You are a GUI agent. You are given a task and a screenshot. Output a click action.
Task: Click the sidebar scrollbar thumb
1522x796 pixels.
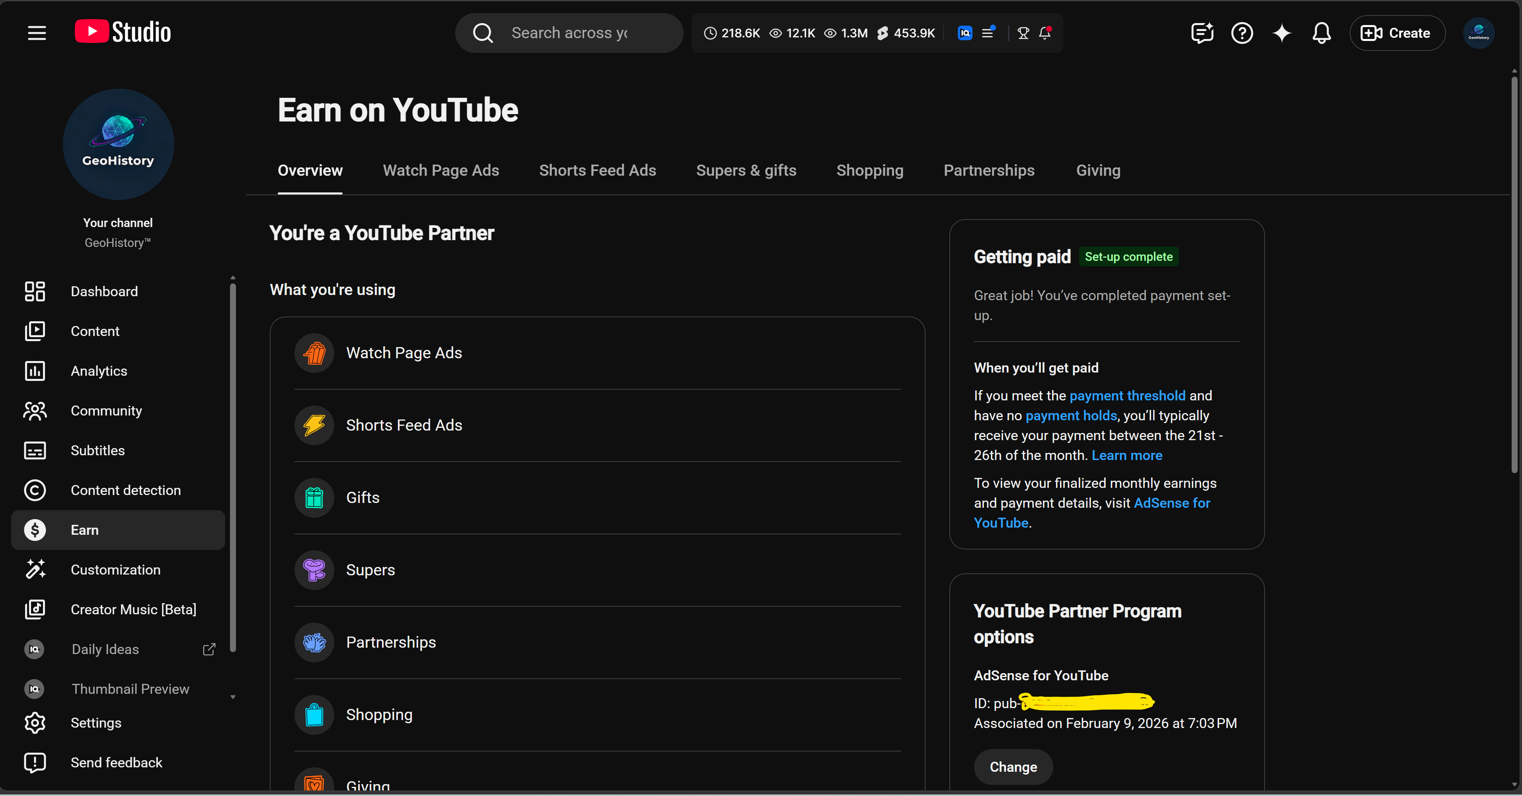point(233,468)
